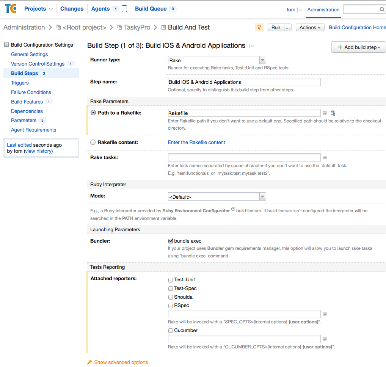Open the Ruby interpreter Mode dropdown
The image size is (386, 367).
[x=262, y=196]
